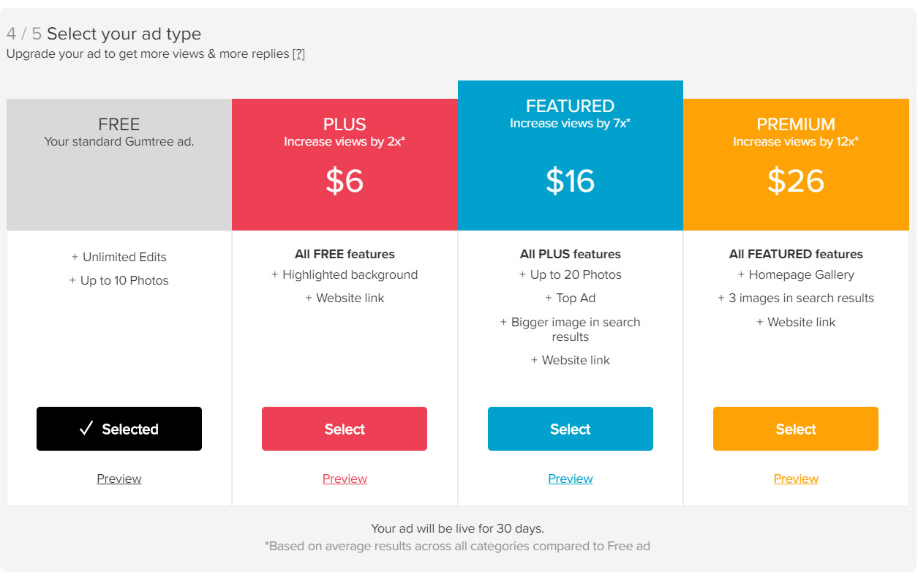Click the black Selected button for FREE
This screenshot has width=918, height=578.
pyautogui.click(x=119, y=429)
